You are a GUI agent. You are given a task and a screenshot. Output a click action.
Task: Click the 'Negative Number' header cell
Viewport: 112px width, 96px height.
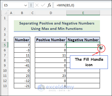[83, 40]
